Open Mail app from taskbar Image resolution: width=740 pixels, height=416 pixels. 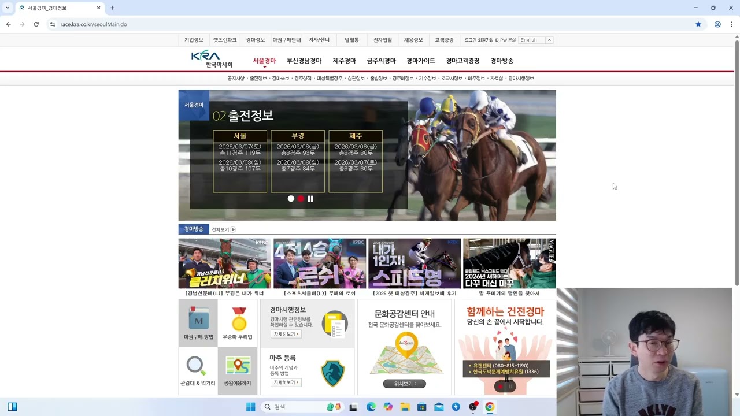pos(439,407)
